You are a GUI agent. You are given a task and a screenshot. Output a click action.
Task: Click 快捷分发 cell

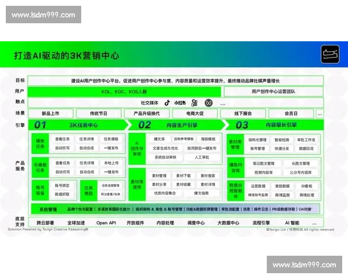282,149
